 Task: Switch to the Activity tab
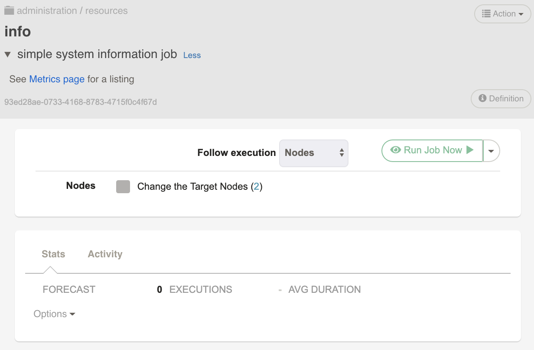point(105,254)
